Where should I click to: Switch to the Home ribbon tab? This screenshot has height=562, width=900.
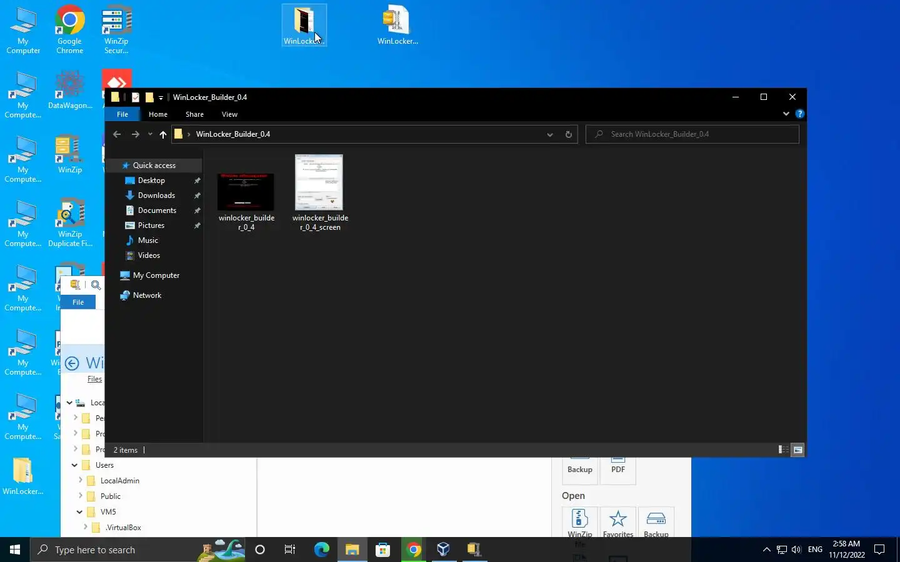click(x=158, y=114)
